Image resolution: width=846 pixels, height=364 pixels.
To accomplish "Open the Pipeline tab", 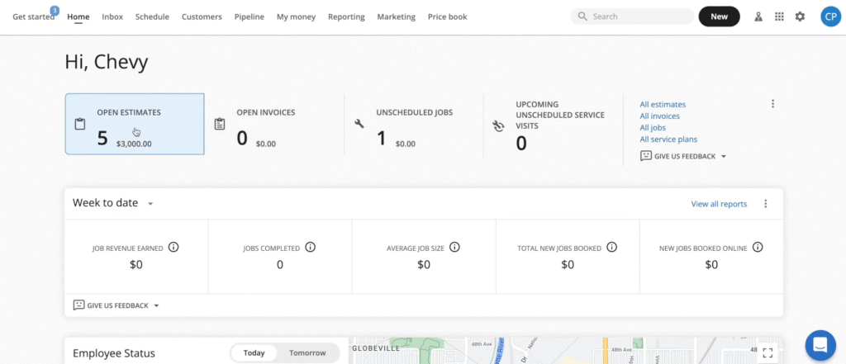I will [250, 17].
